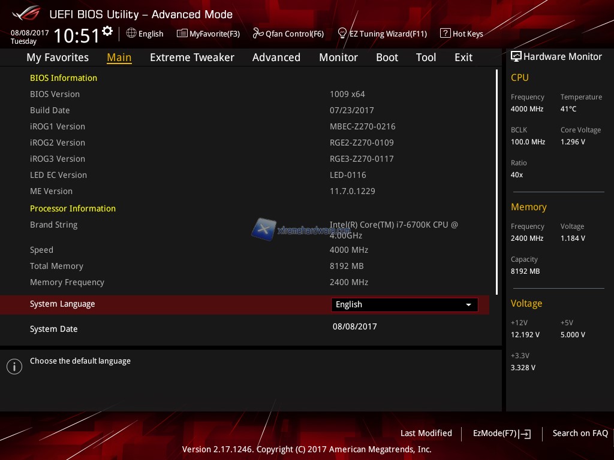The image size is (614, 460).
Task: Click the Last Modified button
Action: click(x=426, y=433)
